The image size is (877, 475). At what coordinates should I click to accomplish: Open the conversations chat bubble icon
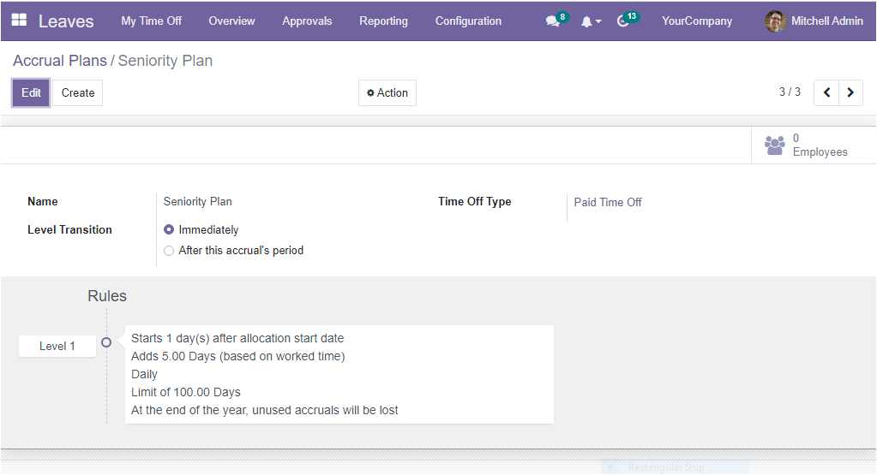coord(552,21)
